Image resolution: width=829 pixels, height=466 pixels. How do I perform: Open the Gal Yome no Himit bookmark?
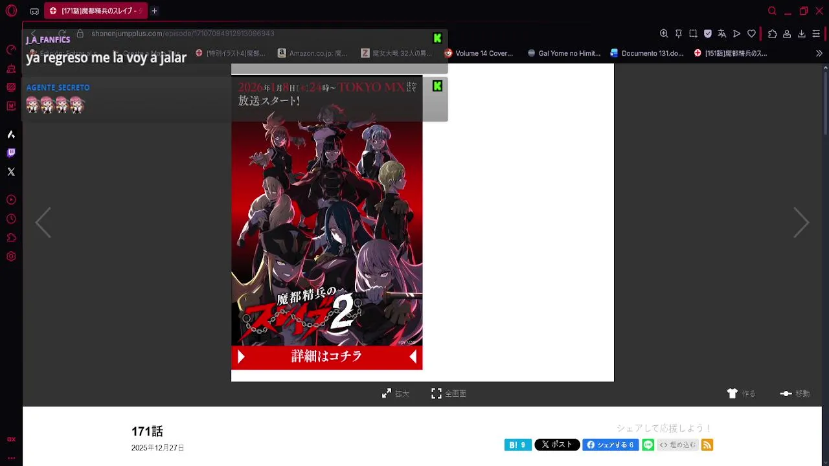[x=564, y=54]
